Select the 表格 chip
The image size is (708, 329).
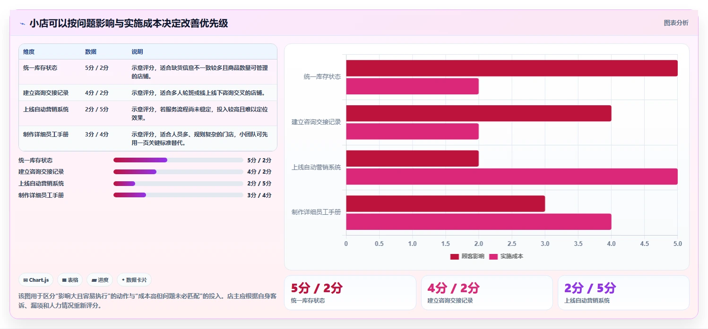click(x=70, y=280)
